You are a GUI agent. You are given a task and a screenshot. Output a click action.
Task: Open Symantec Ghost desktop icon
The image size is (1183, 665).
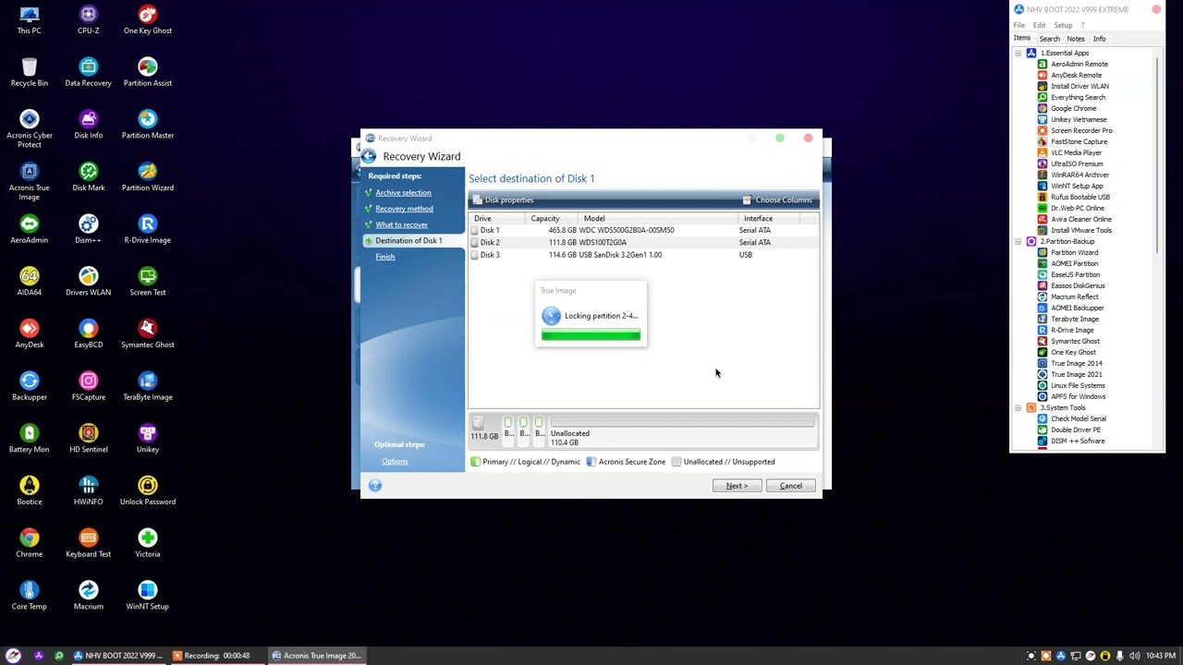[148, 334]
